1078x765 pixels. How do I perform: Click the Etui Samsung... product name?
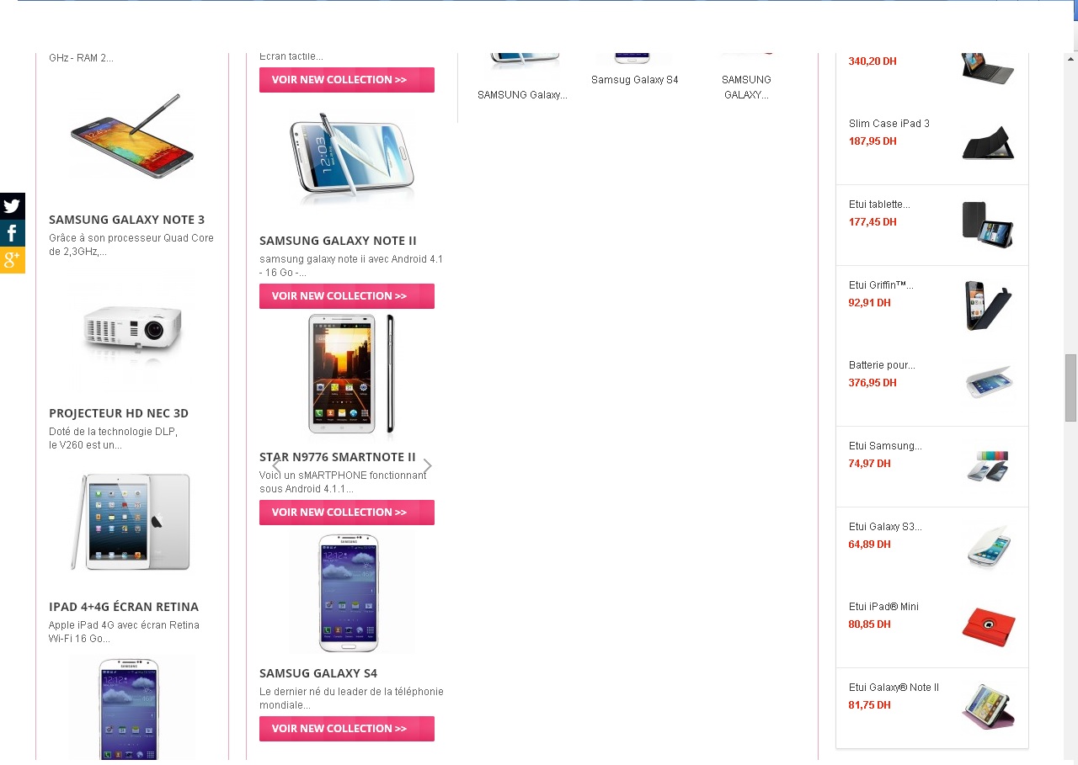point(885,446)
